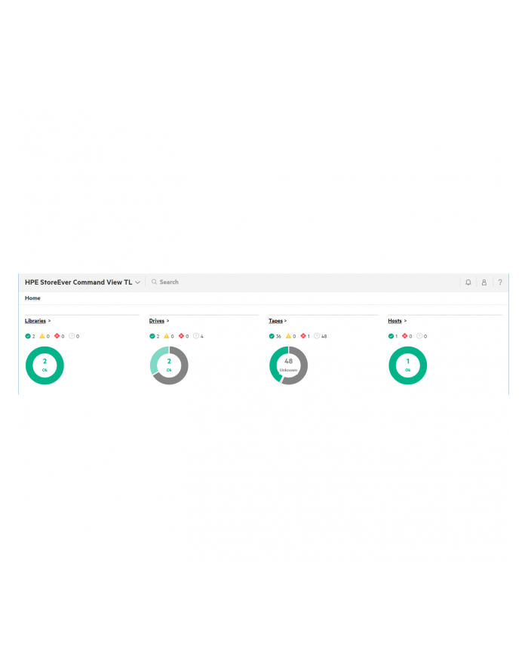Screen dimensions: 528x669
Task: Click the search magnifier icon
Action: [154, 282]
